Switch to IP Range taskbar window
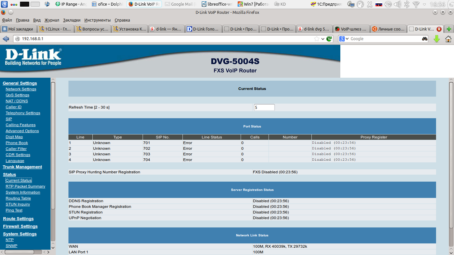The image size is (454, 255). pos(71,4)
